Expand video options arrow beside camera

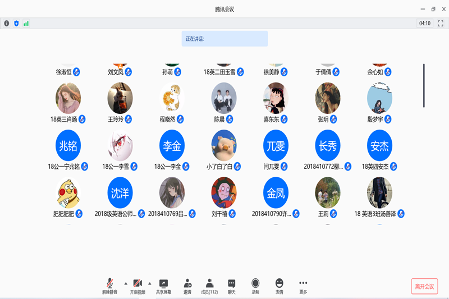149,283
